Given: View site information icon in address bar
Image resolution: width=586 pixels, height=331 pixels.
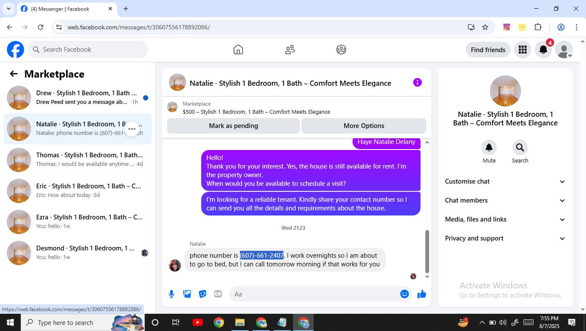Looking at the screenshot, I should (59, 27).
